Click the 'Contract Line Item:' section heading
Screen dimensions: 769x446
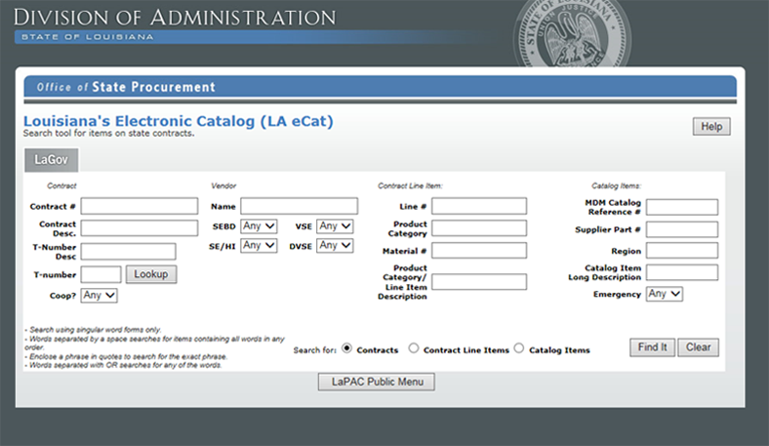coord(410,186)
